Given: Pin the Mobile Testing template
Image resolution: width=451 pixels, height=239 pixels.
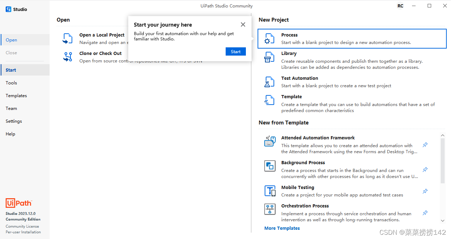Looking at the screenshot, I should point(425,191).
